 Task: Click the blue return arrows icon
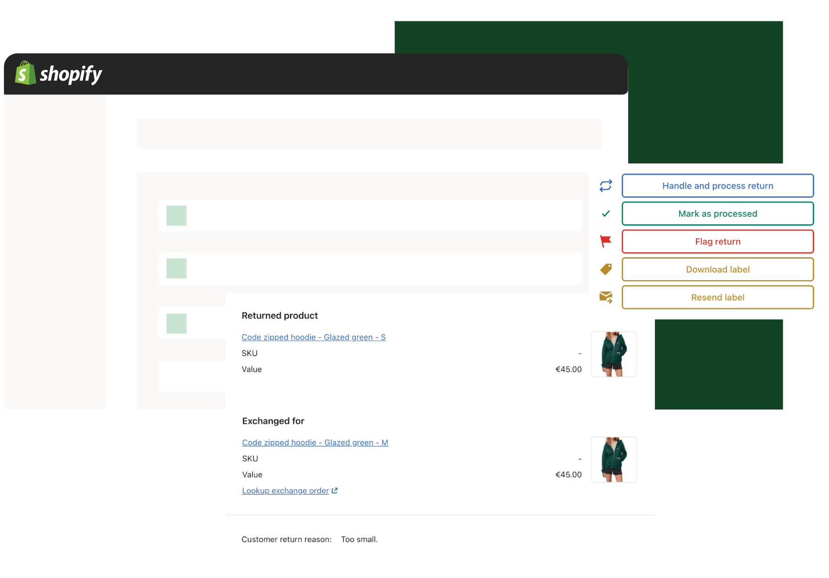(605, 186)
